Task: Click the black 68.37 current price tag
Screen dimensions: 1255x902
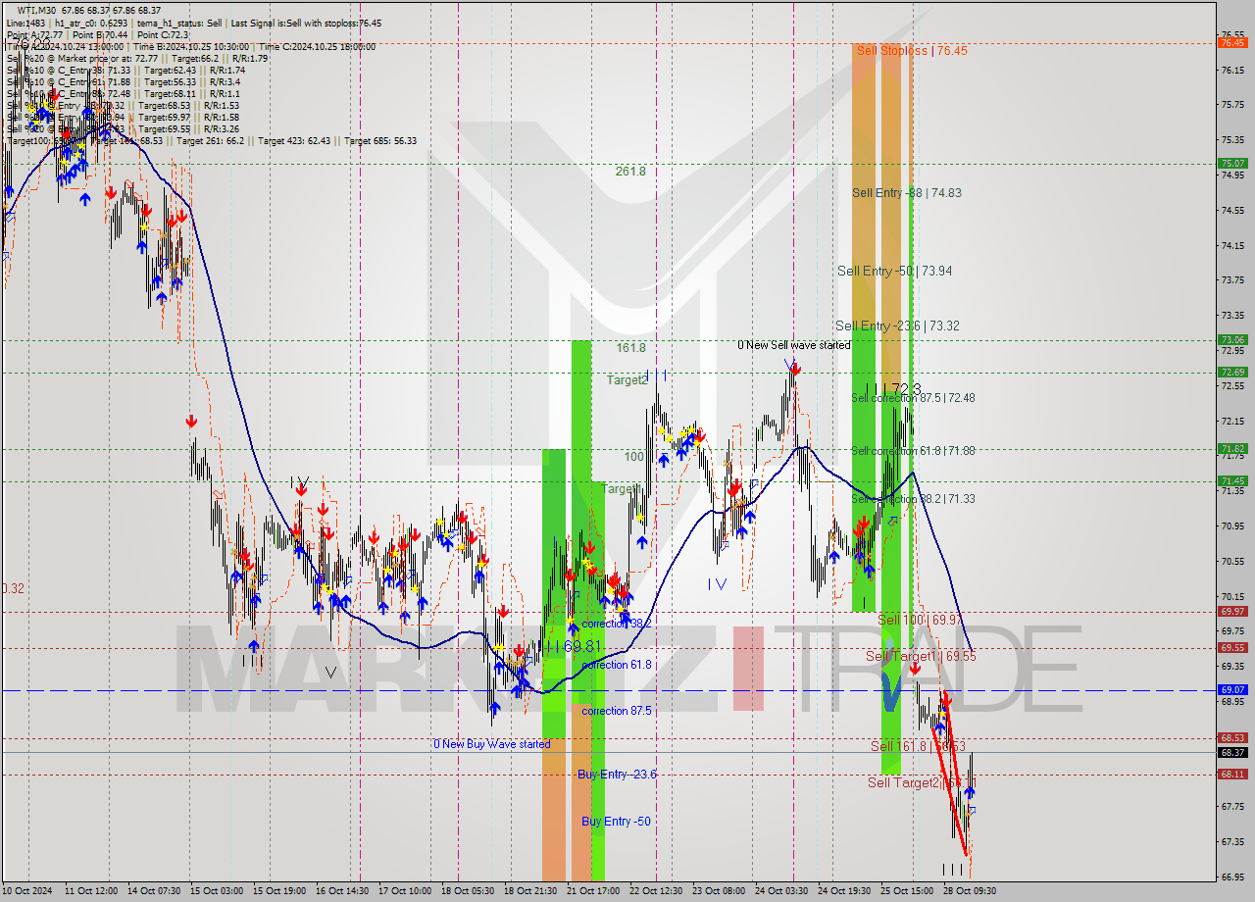Action: click(1232, 752)
